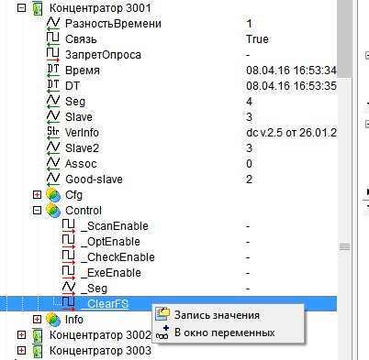Viewport: 369px width, 360px height.
Task: Click the _ClearFS discrete output icon
Action: 69,304
